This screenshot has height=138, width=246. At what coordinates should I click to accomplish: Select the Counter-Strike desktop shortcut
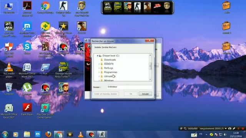click(63, 8)
